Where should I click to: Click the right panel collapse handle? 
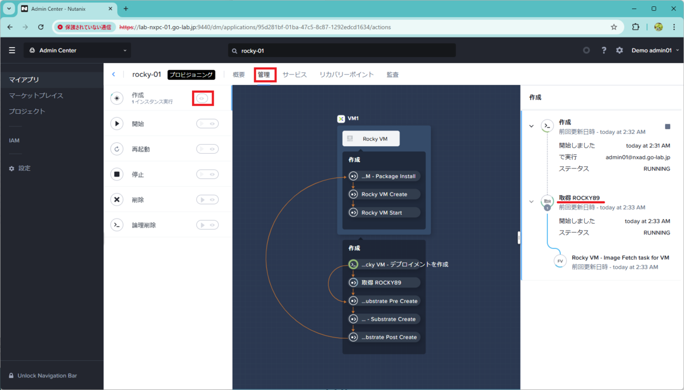click(x=519, y=238)
